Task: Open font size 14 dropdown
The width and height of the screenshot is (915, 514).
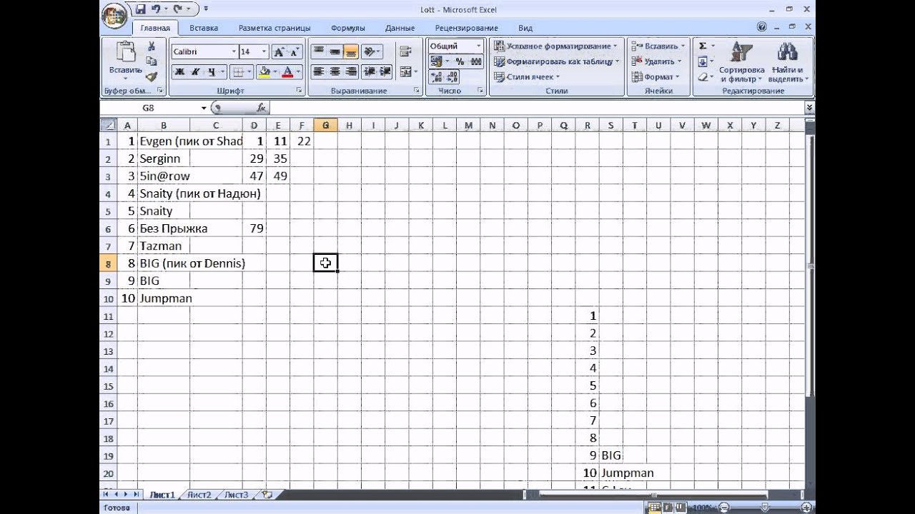Action: point(264,52)
